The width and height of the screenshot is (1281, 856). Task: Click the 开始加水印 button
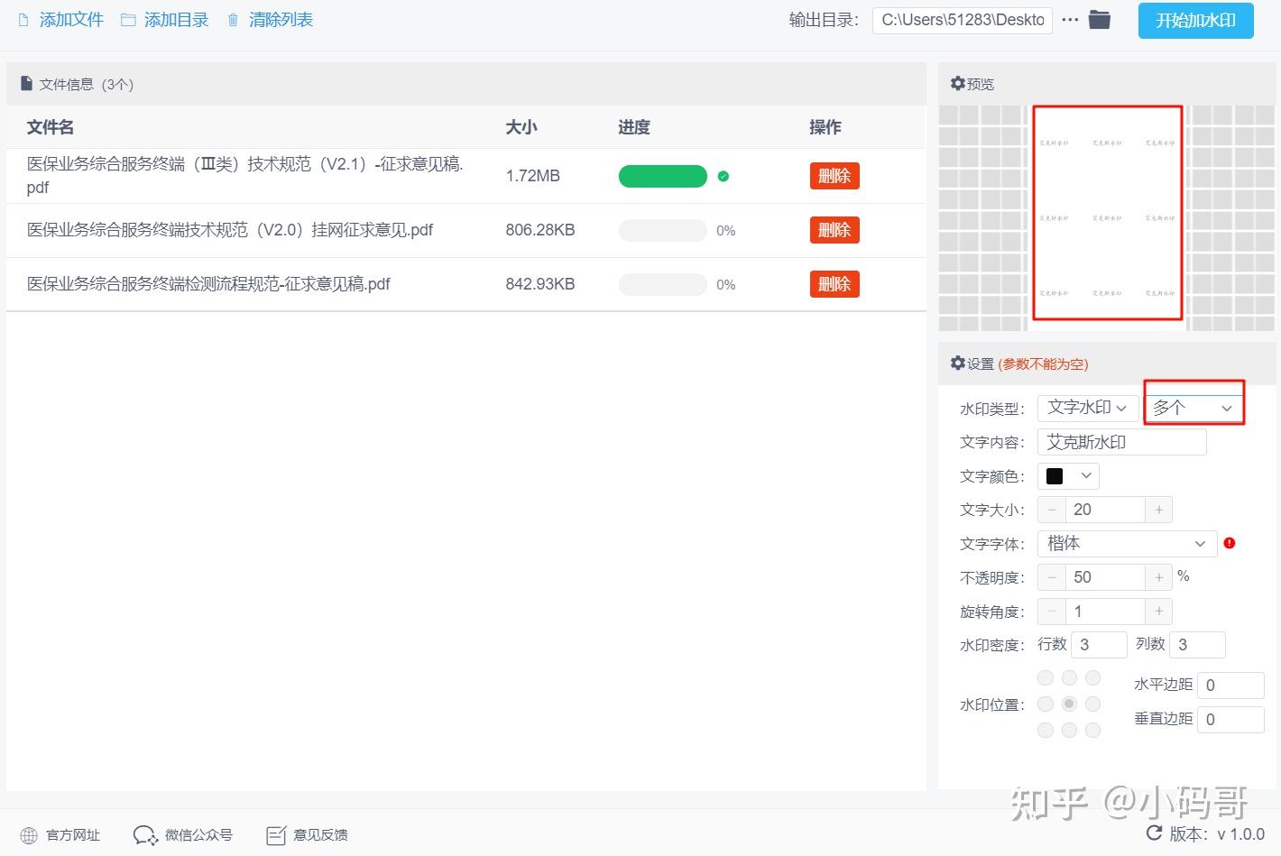tap(1195, 20)
